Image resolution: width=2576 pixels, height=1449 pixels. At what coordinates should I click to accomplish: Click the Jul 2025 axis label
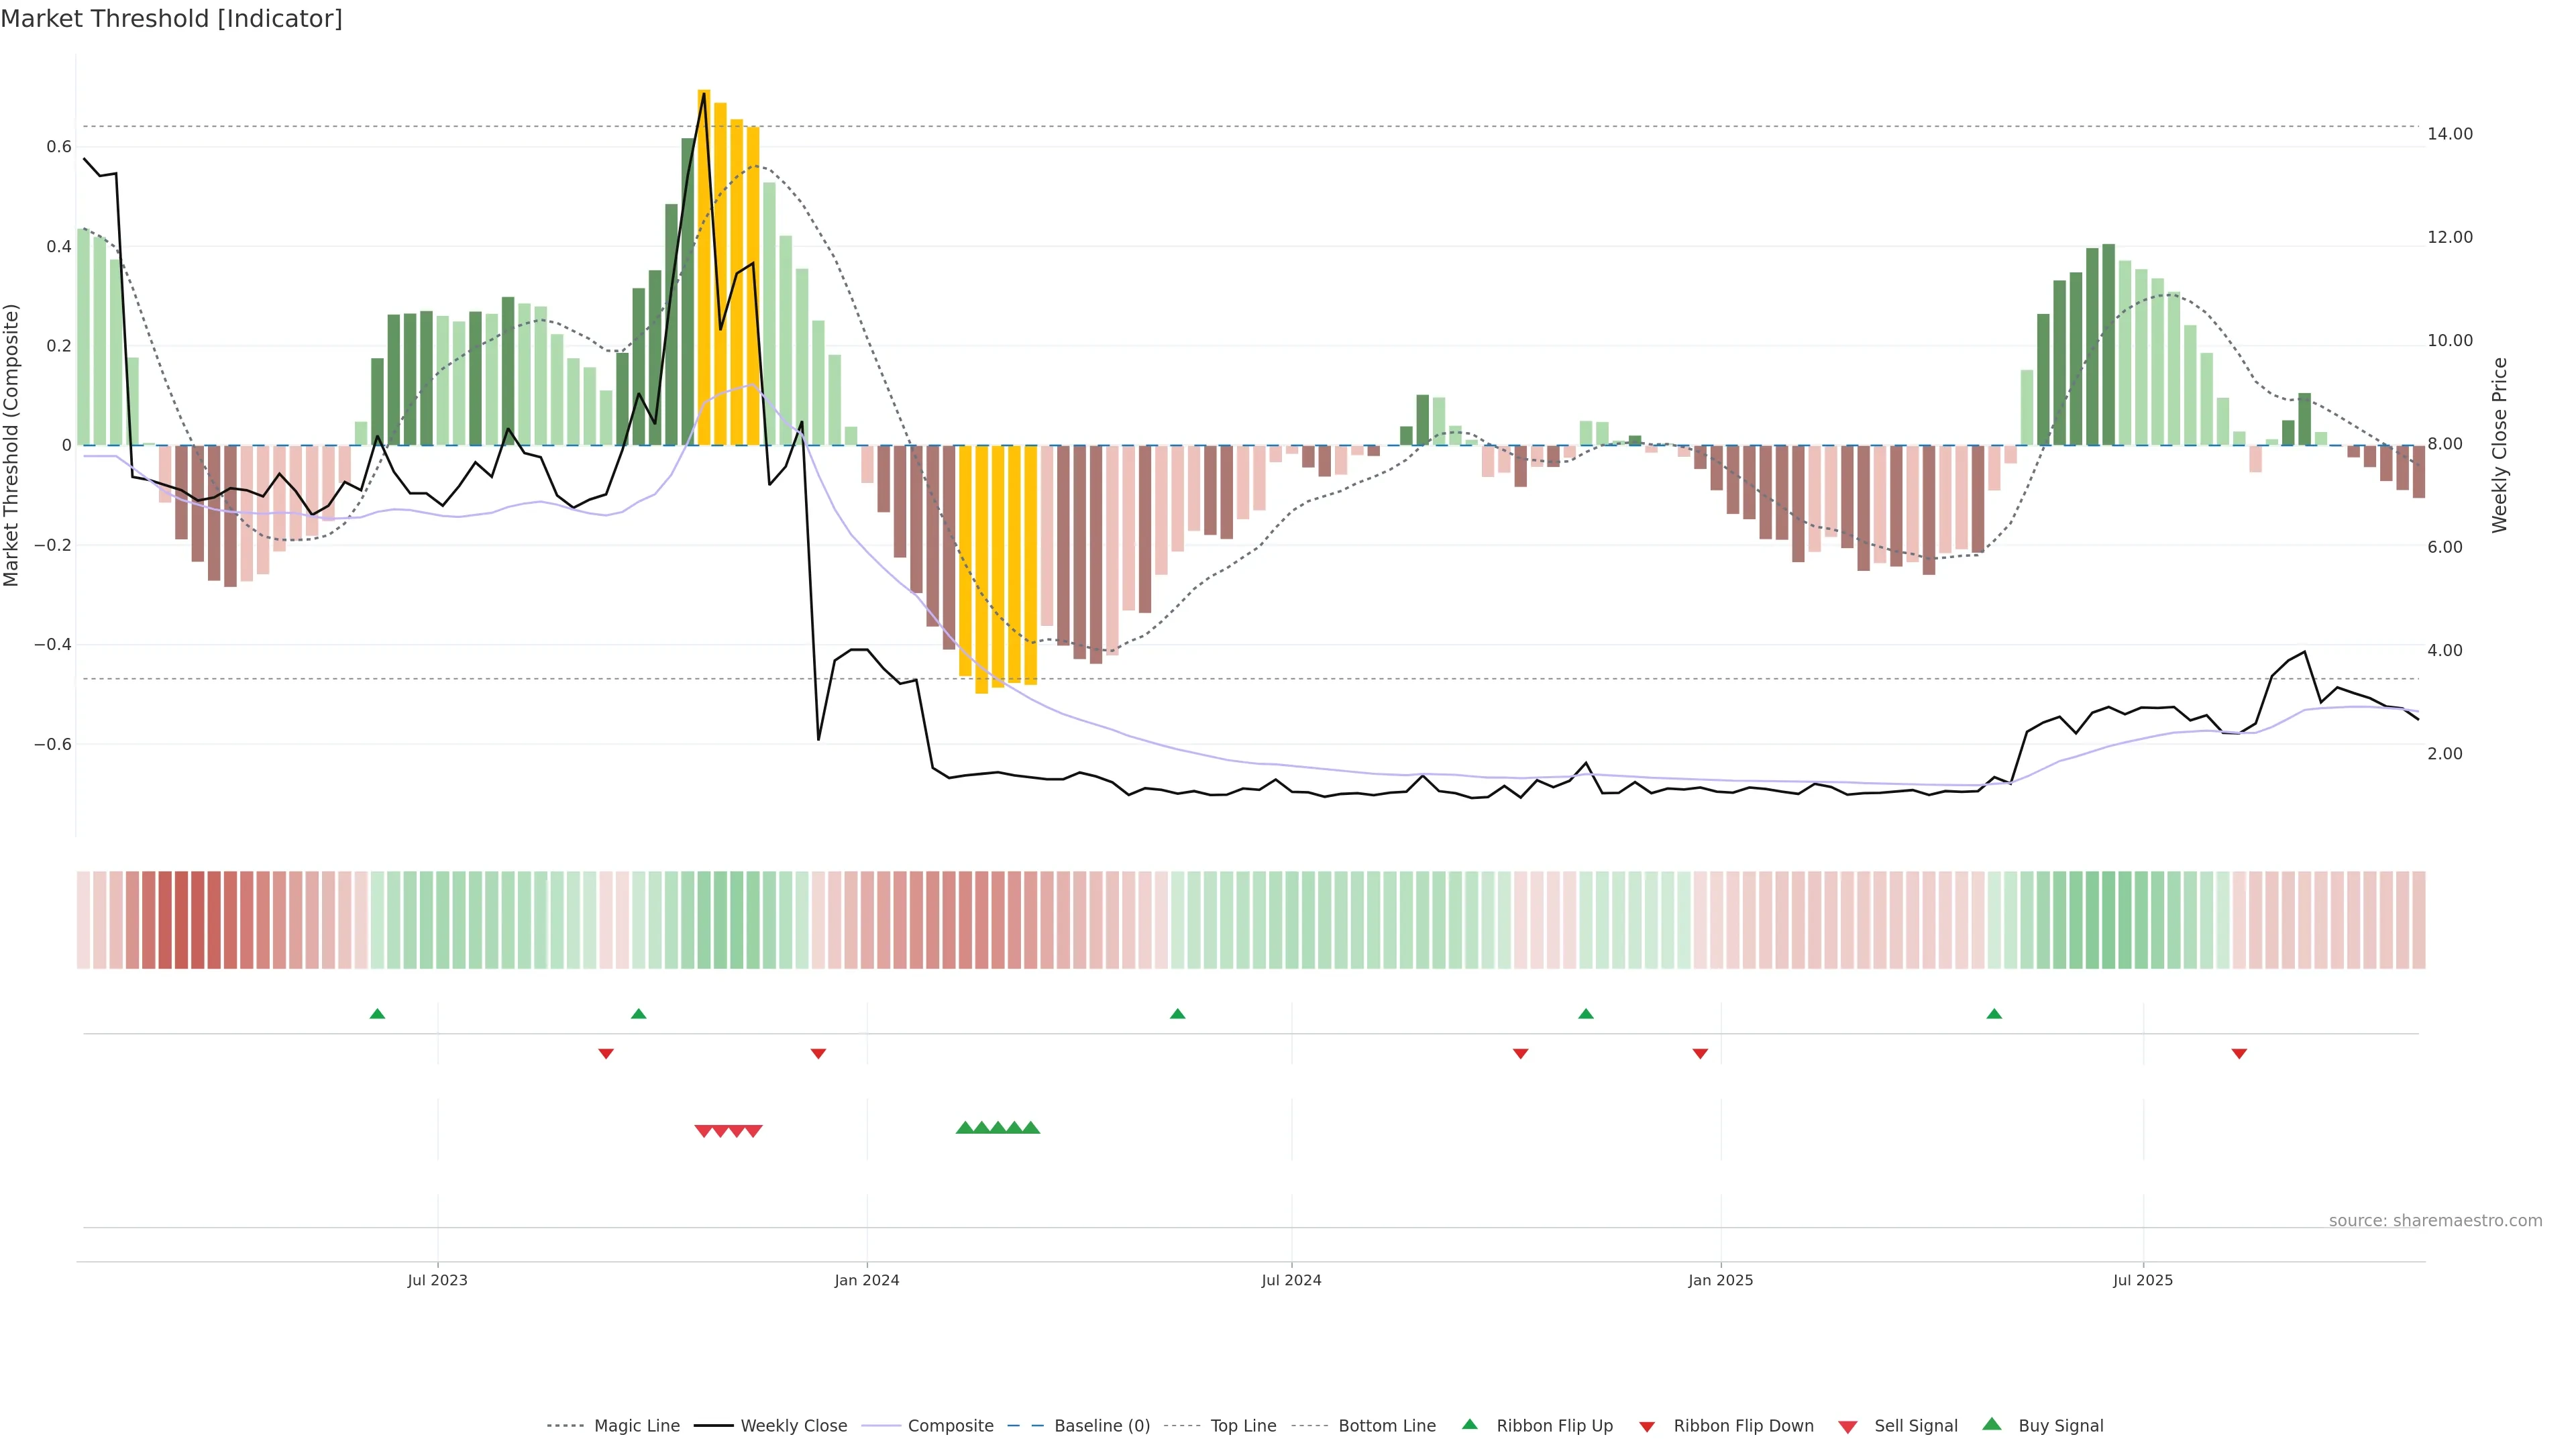(2143, 1280)
